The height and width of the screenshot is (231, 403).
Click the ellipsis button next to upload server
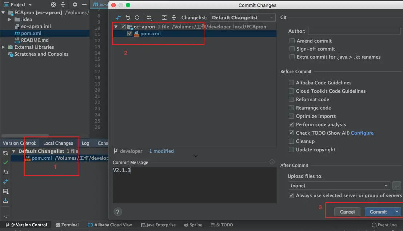pyautogui.click(x=396, y=186)
